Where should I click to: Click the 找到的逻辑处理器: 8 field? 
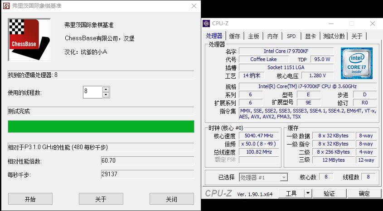101,75
